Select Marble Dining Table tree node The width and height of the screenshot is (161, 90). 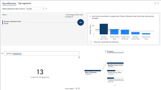115,72
